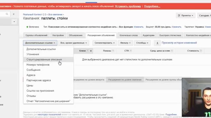Sort by CTR column header

pos(127,51)
